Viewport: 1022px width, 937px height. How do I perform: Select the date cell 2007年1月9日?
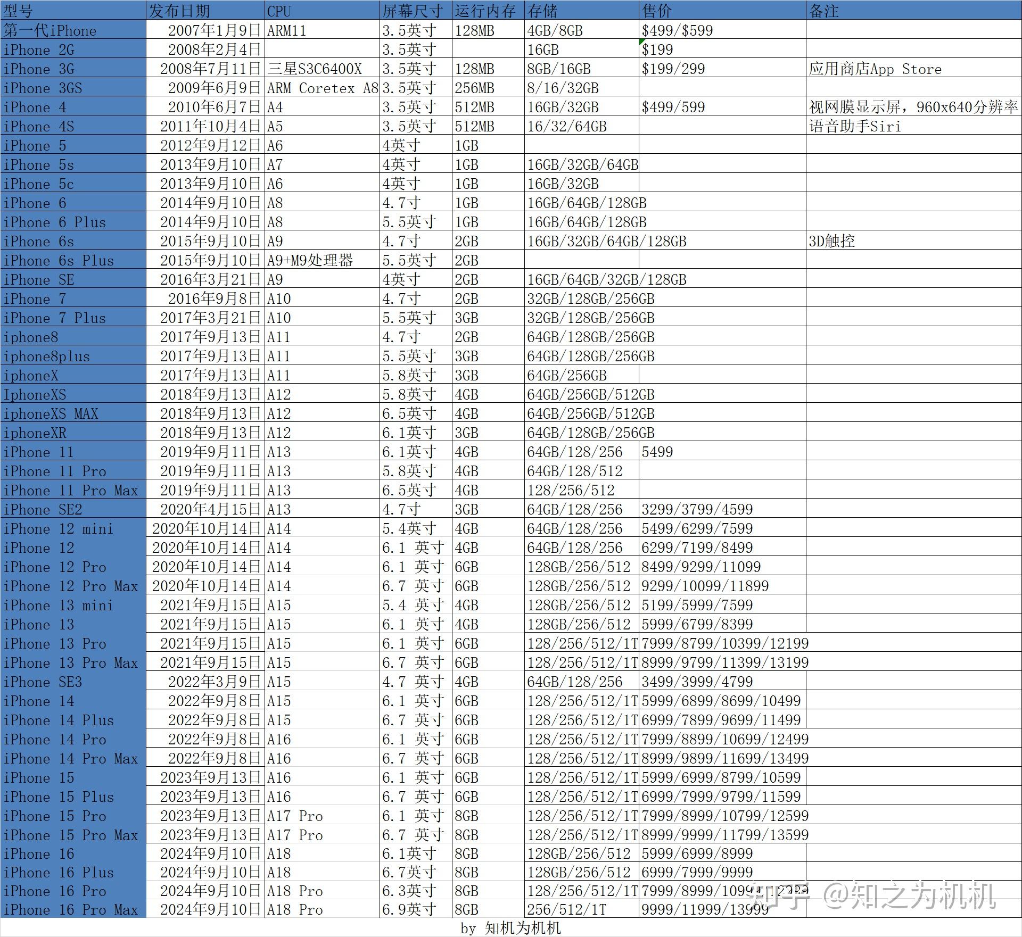click(x=205, y=30)
